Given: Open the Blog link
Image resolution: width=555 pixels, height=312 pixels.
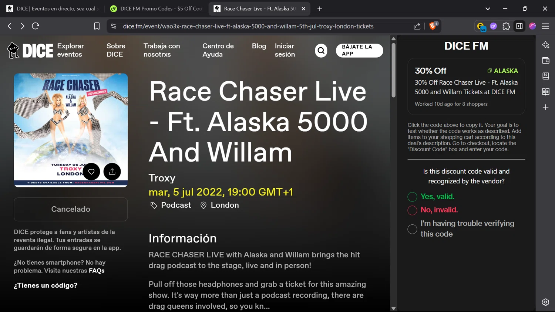Looking at the screenshot, I should coord(259,46).
